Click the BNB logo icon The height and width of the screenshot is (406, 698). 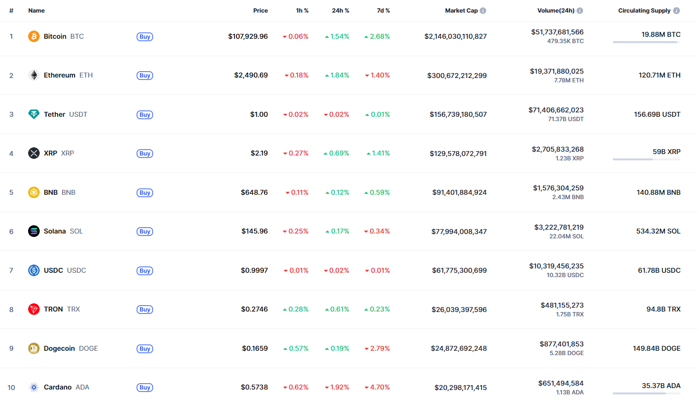coord(34,192)
